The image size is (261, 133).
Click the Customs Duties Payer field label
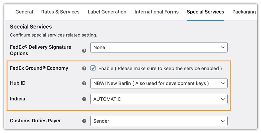35,121
